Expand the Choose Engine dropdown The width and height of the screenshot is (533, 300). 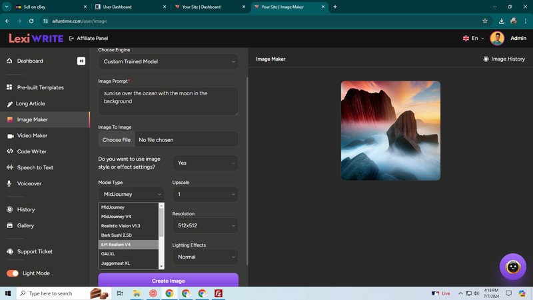[169, 61]
